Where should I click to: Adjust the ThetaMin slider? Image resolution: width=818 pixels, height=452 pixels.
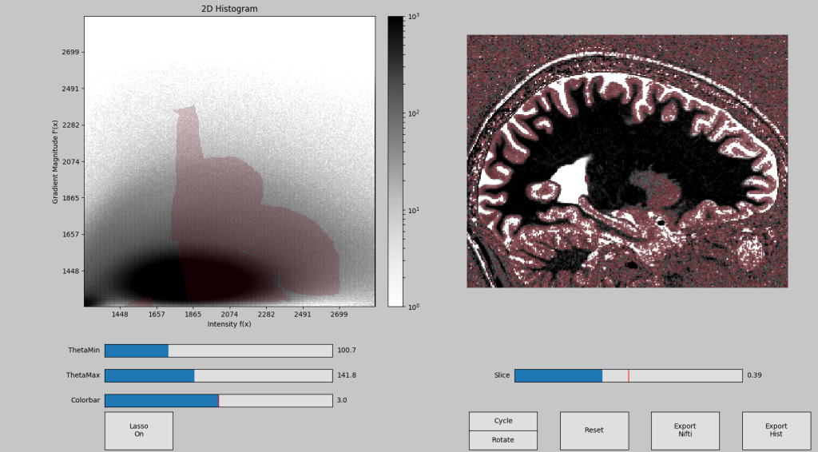coord(219,351)
